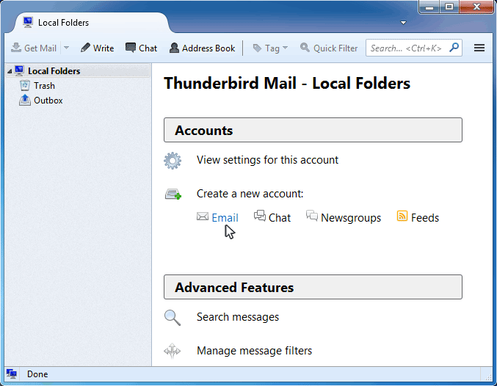Screen dimensions: 497x386
Task: Click the Search messages magnifying glass icon
Action: click(x=173, y=318)
